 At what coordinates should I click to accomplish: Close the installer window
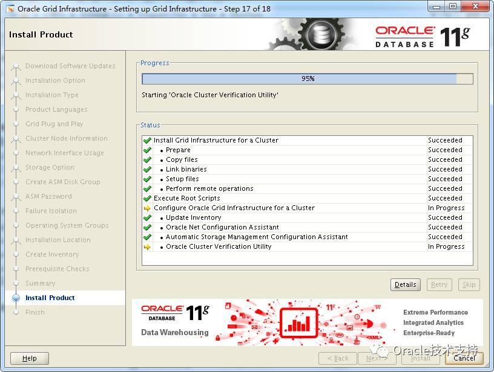click(475, 7)
